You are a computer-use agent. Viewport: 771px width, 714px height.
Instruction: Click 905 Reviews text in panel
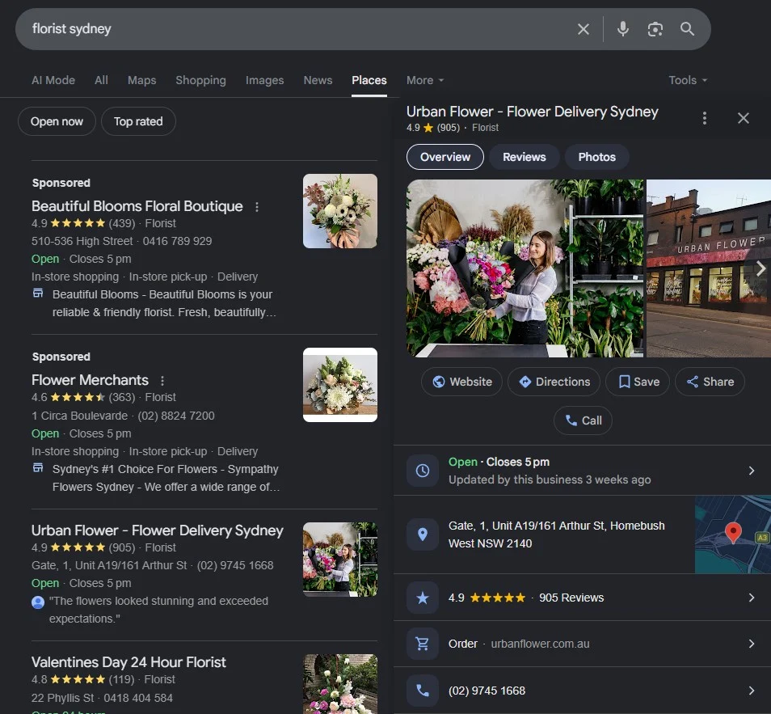point(571,598)
